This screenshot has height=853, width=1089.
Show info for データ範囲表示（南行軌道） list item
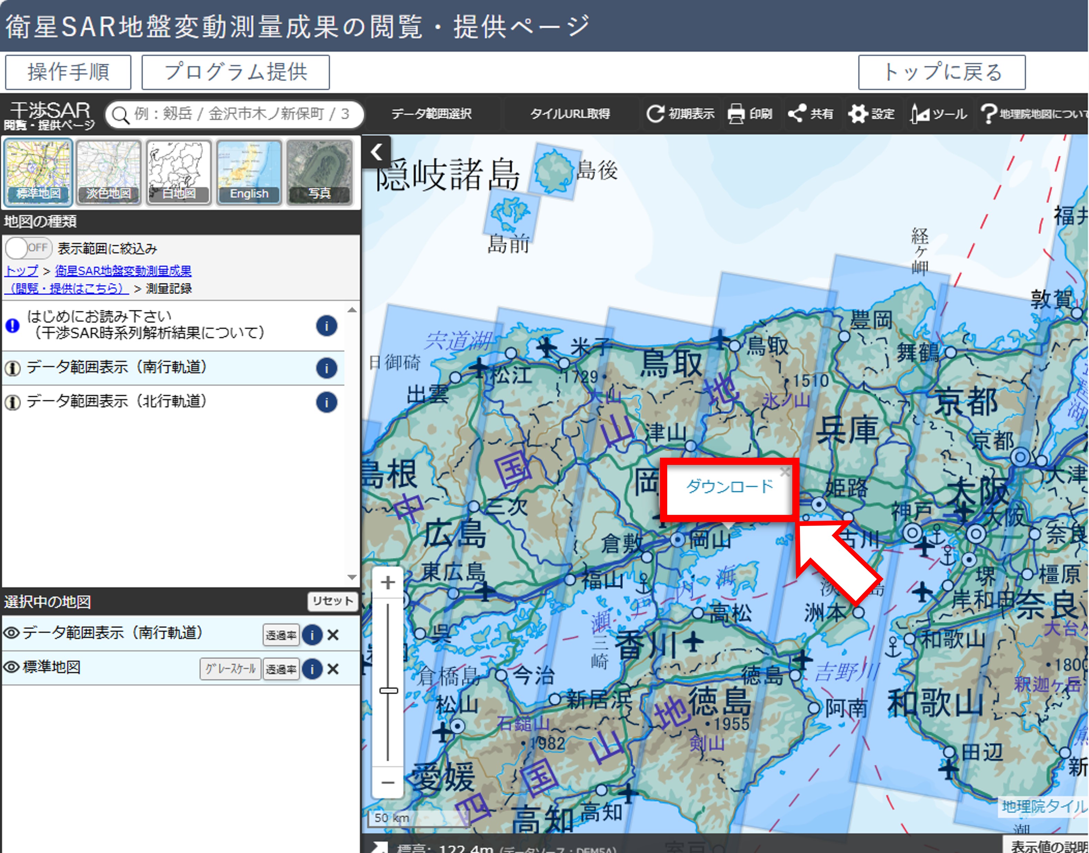[x=327, y=368]
